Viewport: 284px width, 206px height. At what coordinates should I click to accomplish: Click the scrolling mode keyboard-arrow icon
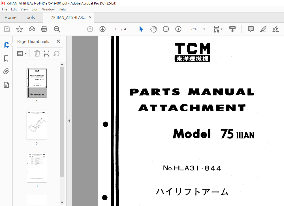coord(232,29)
